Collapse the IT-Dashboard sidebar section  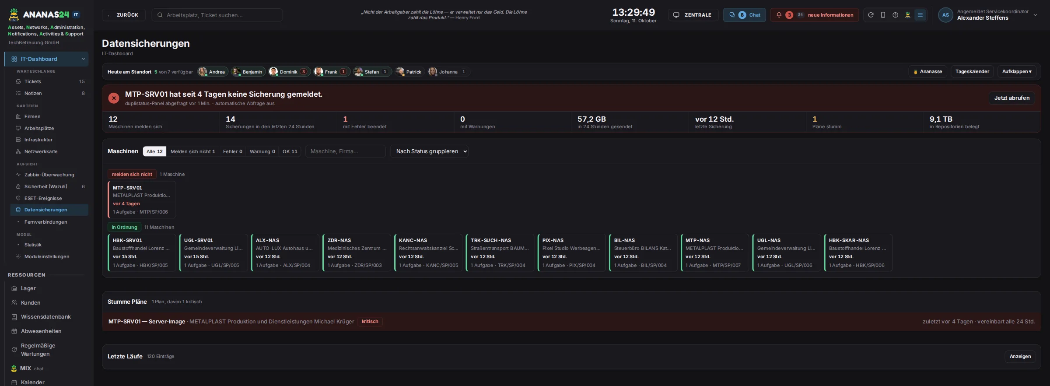[x=83, y=59]
